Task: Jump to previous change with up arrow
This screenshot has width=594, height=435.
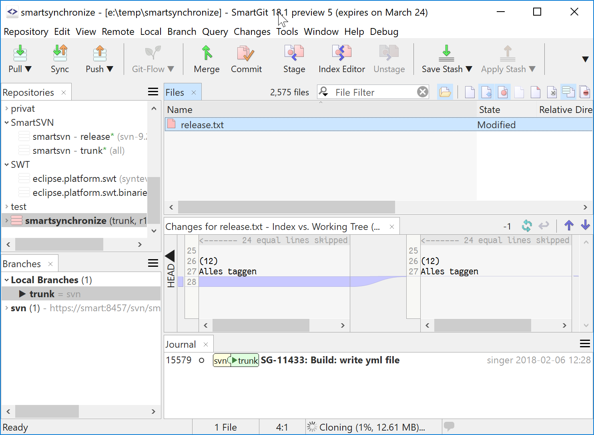Action: click(569, 226)
